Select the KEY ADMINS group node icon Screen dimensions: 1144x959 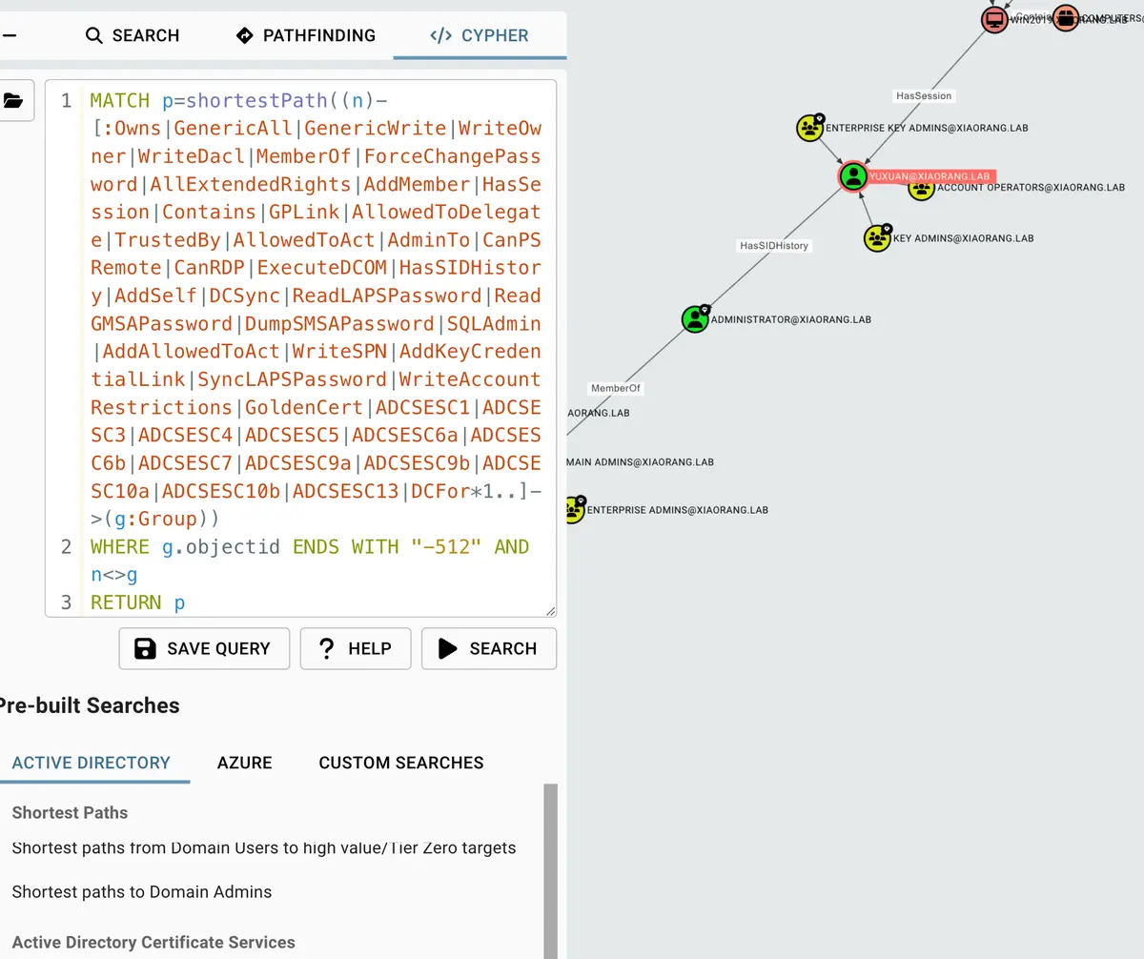[877, 237]
